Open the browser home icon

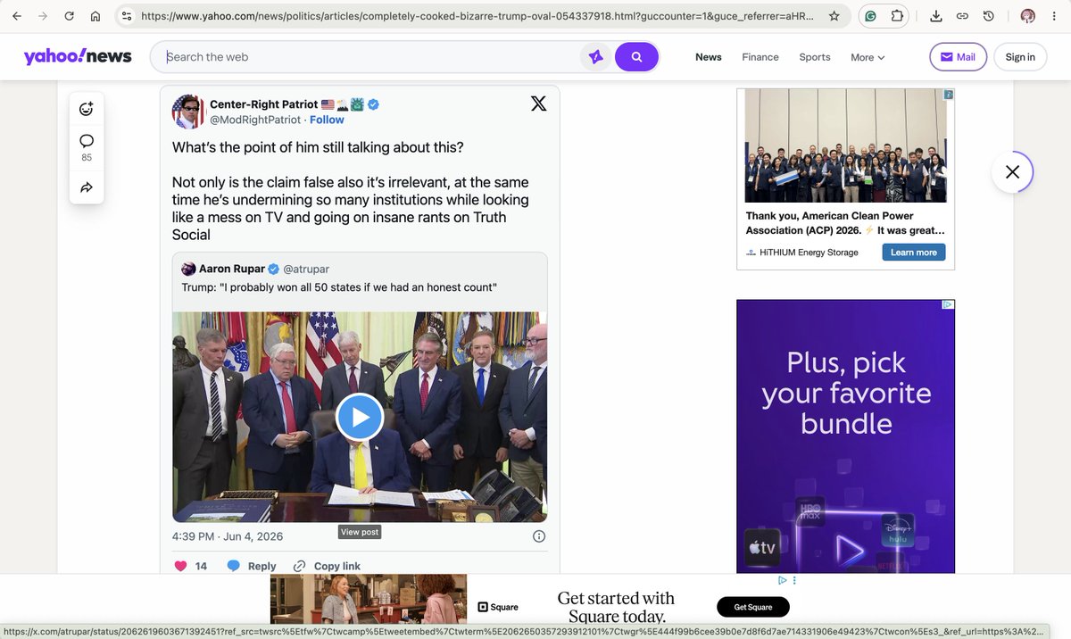[x=95, y=16]
